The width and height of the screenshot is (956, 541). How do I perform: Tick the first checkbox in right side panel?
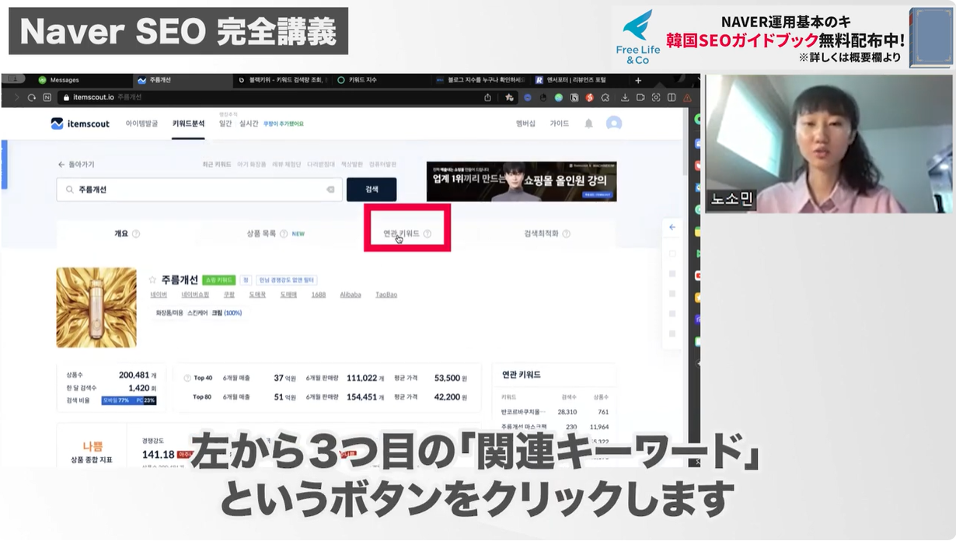(672, 253)
